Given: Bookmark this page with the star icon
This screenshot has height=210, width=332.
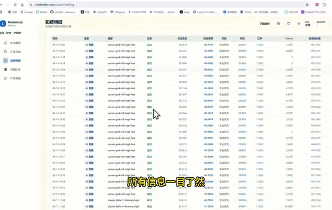Looking at the screenshot, I should coord(307,5).
